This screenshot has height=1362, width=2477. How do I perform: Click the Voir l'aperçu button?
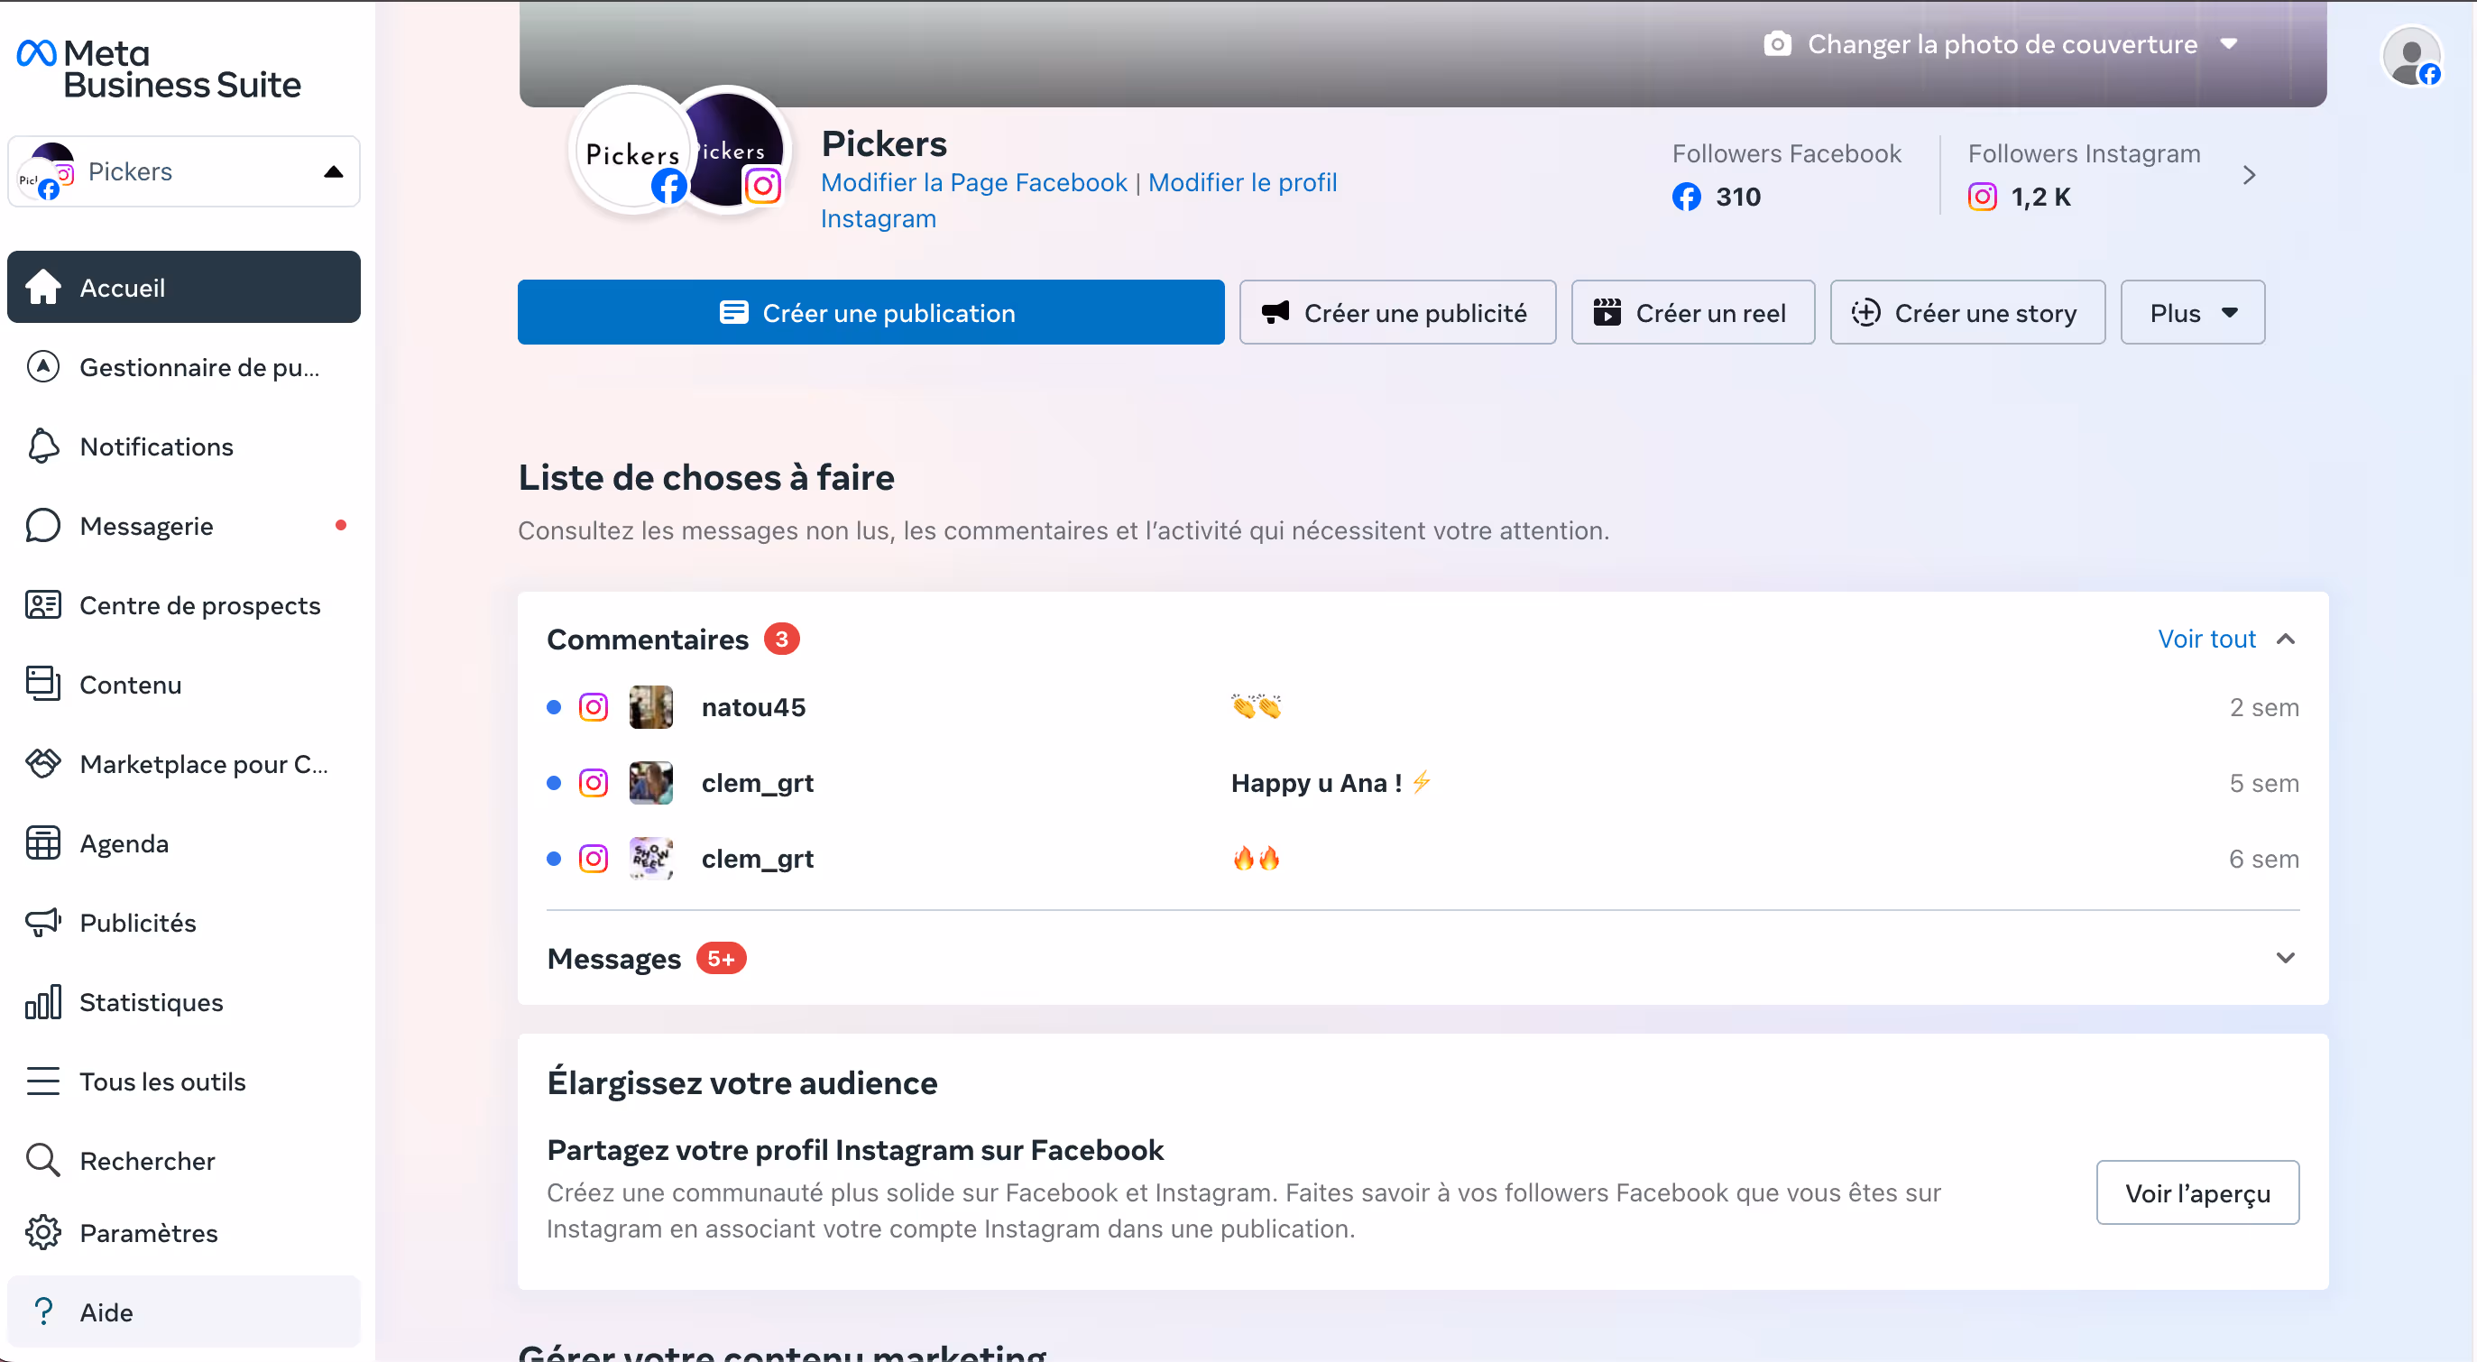[2197, 1192]
